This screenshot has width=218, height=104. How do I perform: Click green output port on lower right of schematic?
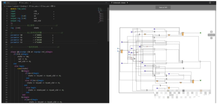click(200, 80)
